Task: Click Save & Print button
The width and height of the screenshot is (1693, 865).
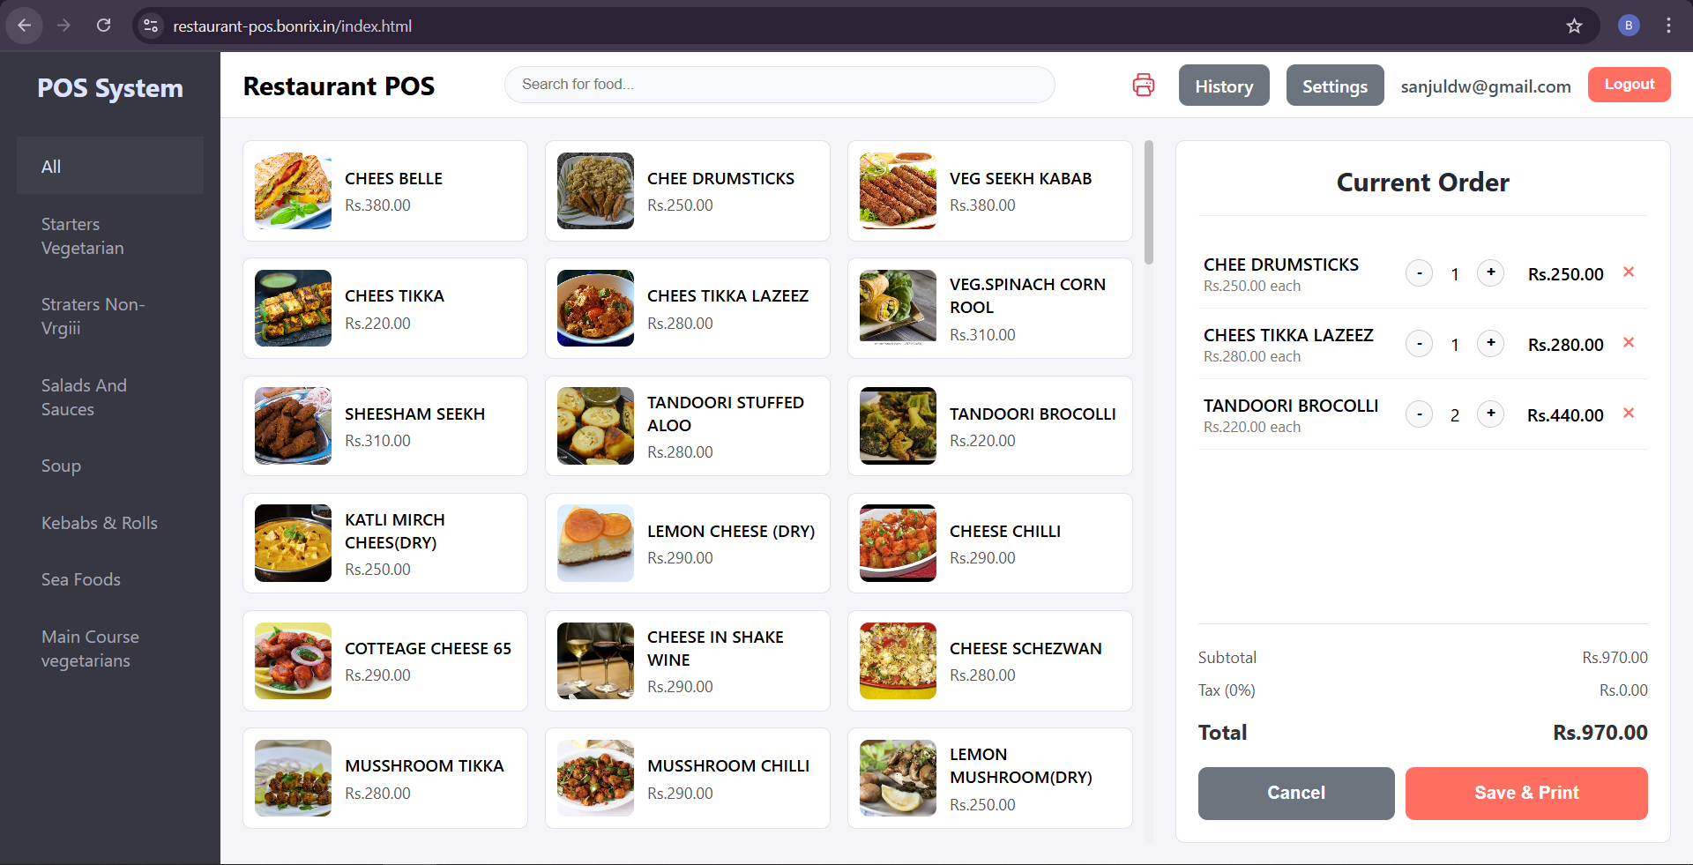Action: pyautogui.click(x=1525, y=793)
